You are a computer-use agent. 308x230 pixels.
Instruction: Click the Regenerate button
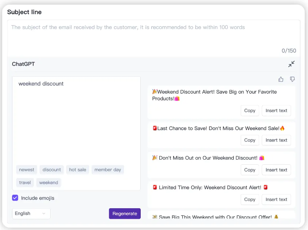125,214
